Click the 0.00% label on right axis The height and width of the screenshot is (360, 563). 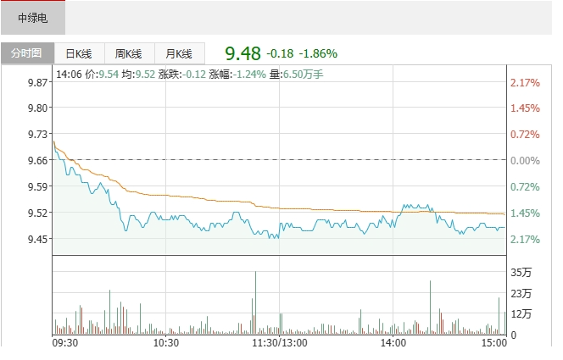(525, 160)
